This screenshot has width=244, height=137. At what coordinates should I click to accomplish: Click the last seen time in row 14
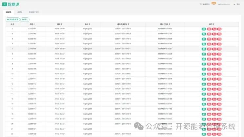point(123,94)
